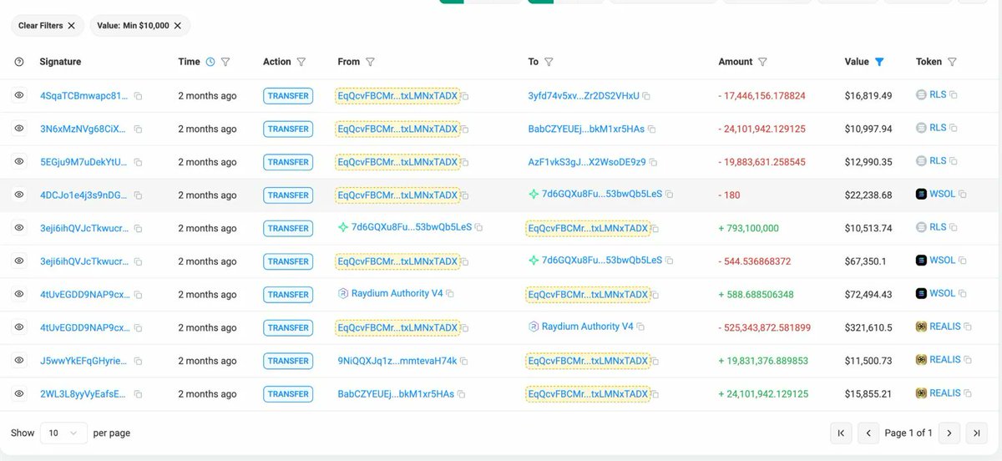
Task: Open signature 4DCJo1e4j3s9nDG link
Action: click(x=84, y=195)
